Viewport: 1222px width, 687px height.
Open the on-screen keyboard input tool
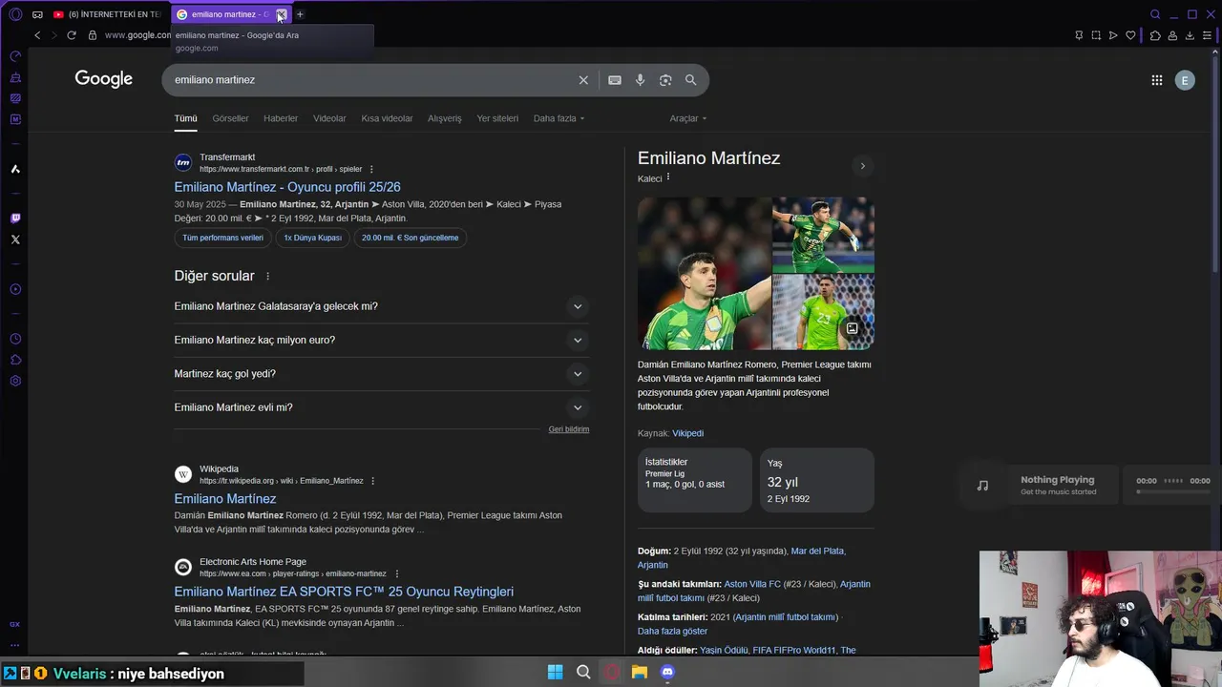tap(615, 80)
